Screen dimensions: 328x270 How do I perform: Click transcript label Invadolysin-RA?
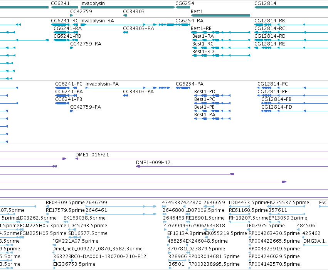click(97, 21)
